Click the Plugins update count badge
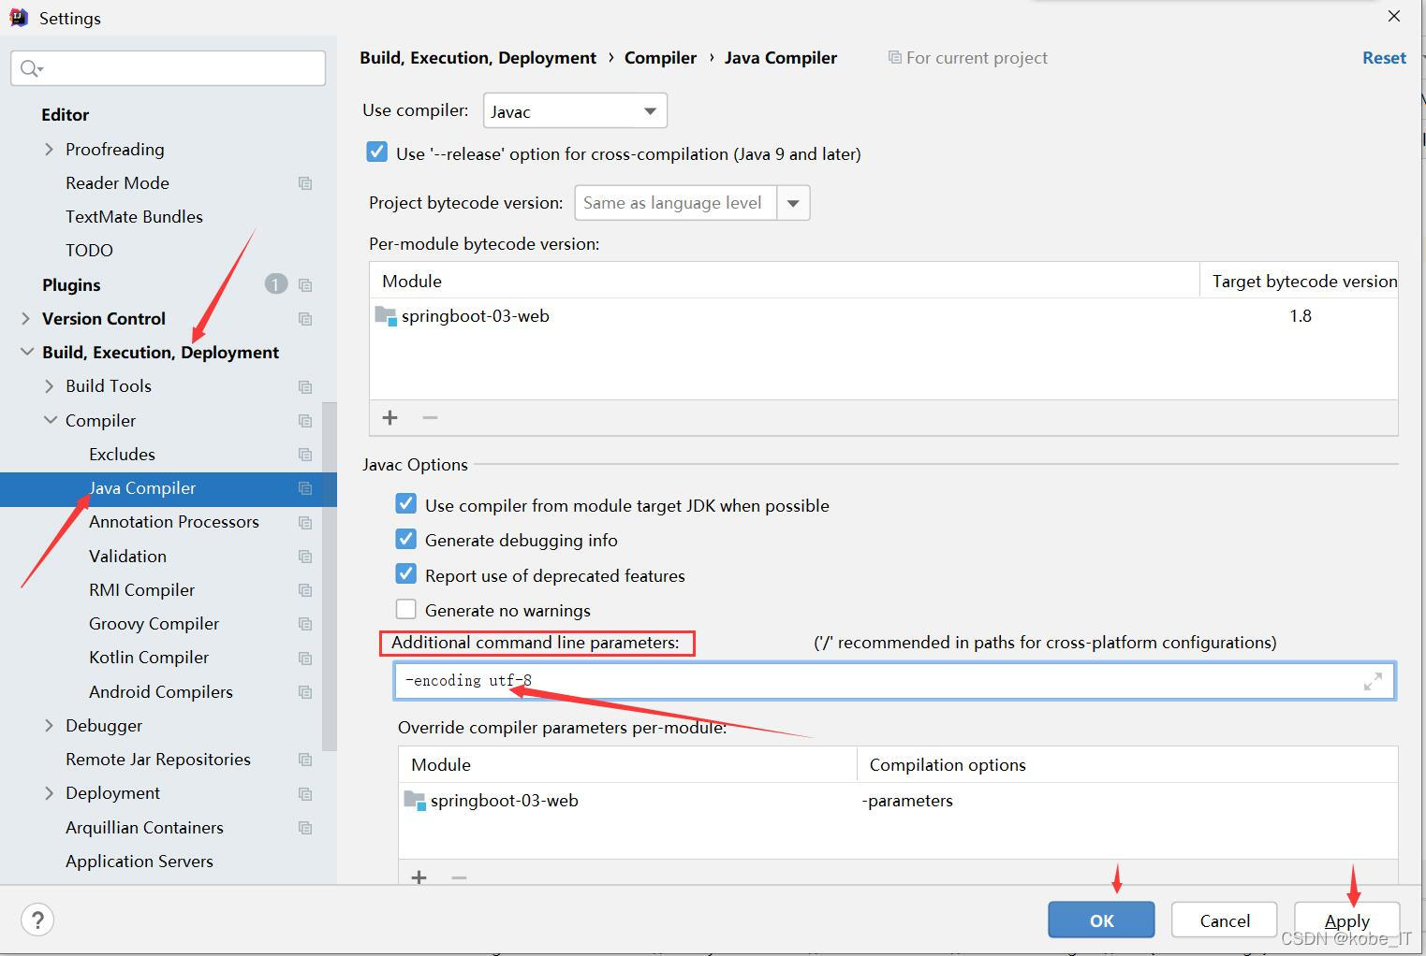Image resolution: width=1426 pixels, height=956 pixels. (x=275, y=283)
